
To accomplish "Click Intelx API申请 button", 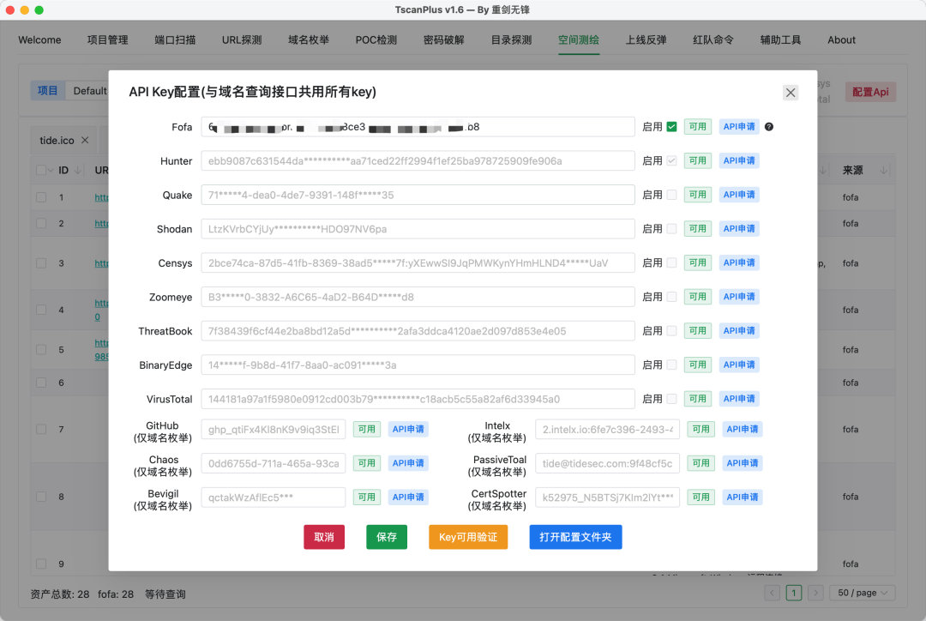I will (743, 429).
